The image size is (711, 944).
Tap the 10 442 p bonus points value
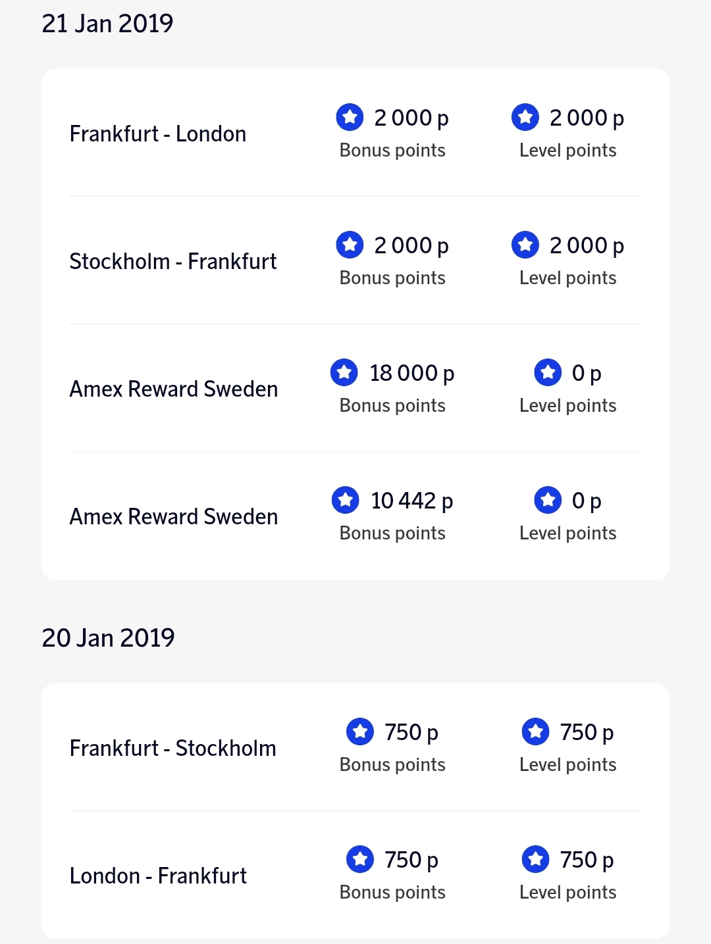pos(412,501)
